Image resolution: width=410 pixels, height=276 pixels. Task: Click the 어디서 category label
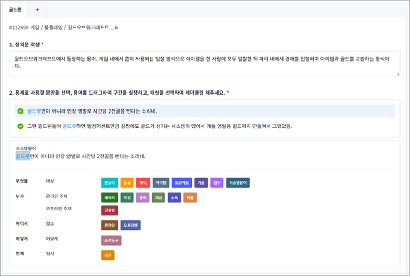22,223
